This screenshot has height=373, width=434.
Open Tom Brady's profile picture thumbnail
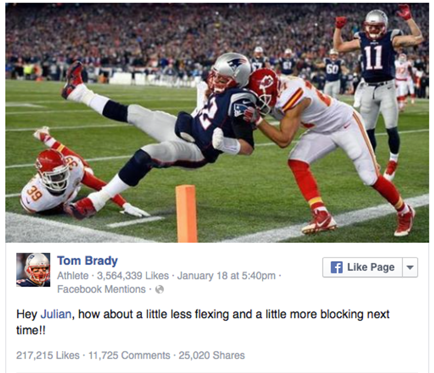pyautogui.click(x=33, y=270)
